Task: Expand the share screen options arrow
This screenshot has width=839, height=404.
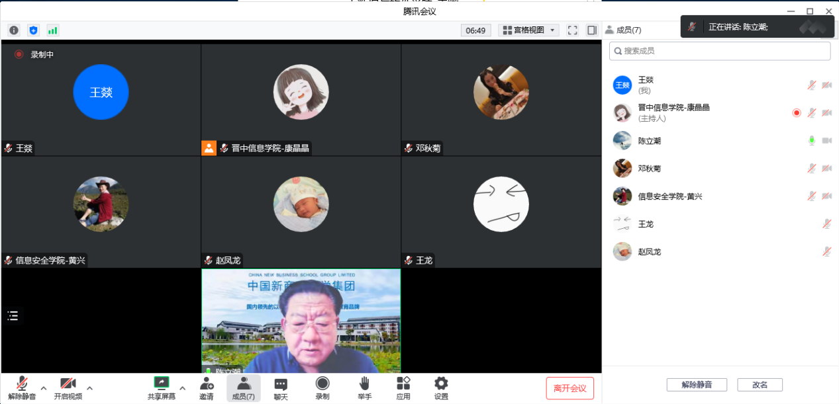Action: 183,388
